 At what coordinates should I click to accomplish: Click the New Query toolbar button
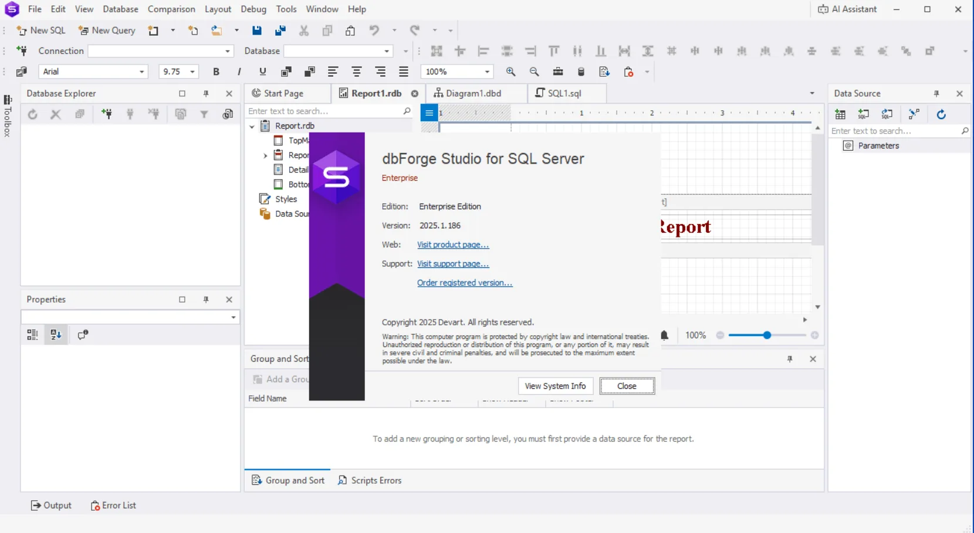(x=107, y=30)
